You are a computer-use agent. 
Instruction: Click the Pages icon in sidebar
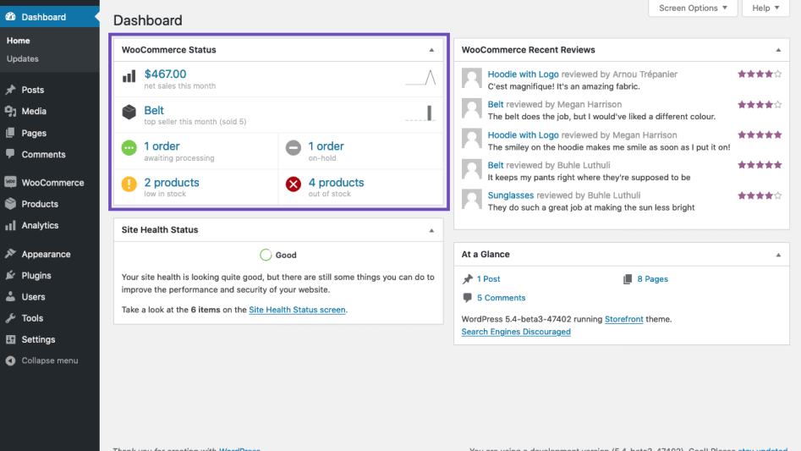click(x=10, y=133)
